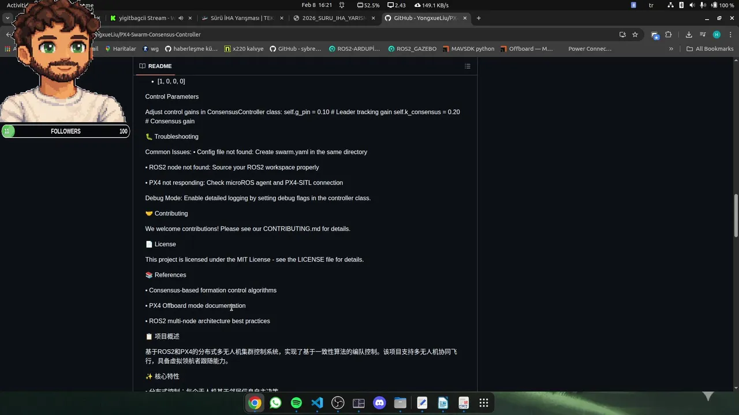This screenshot has width=739, height=415.
Task: Open the Chrome extensions puzzle icon
Action: pos(668,35)
